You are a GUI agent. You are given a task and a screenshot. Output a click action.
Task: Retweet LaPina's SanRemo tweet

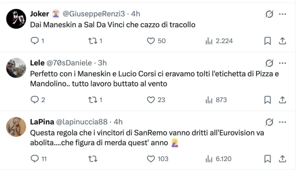[92, 159]
